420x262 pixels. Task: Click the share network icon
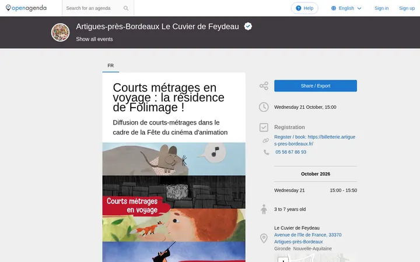tap(264, 86)
